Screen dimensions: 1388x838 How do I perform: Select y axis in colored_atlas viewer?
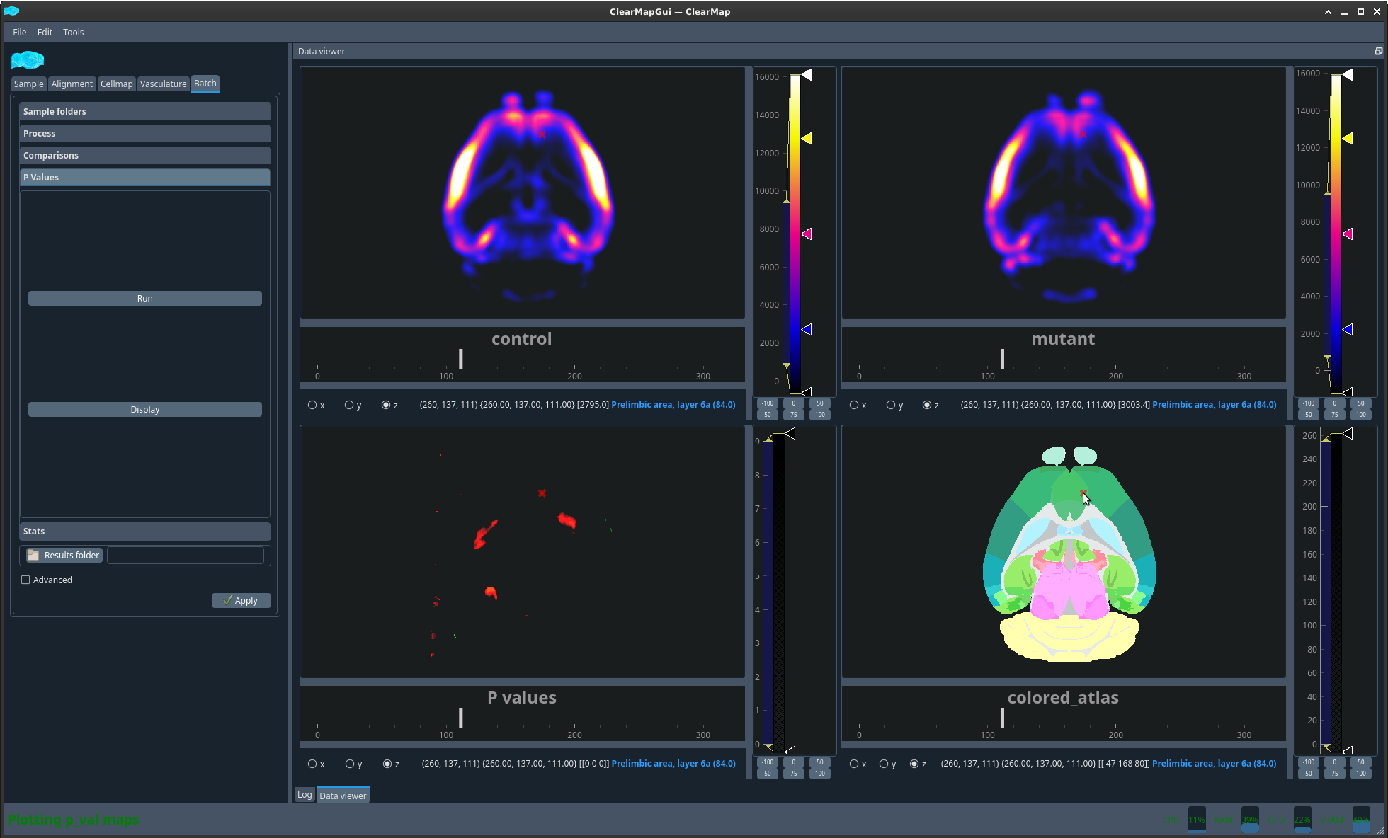pyautogui.click(x=884, y=764)
